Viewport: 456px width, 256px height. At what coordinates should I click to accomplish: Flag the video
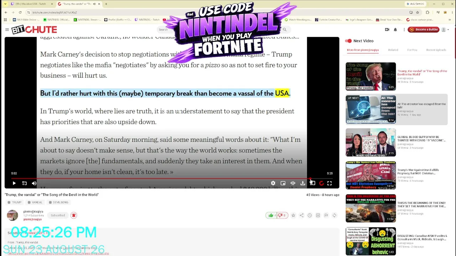click(x=326, y=215)
